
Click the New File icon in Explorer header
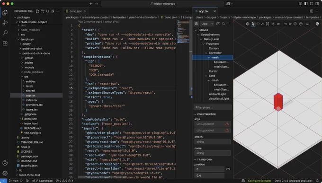[x=37, y=11]
